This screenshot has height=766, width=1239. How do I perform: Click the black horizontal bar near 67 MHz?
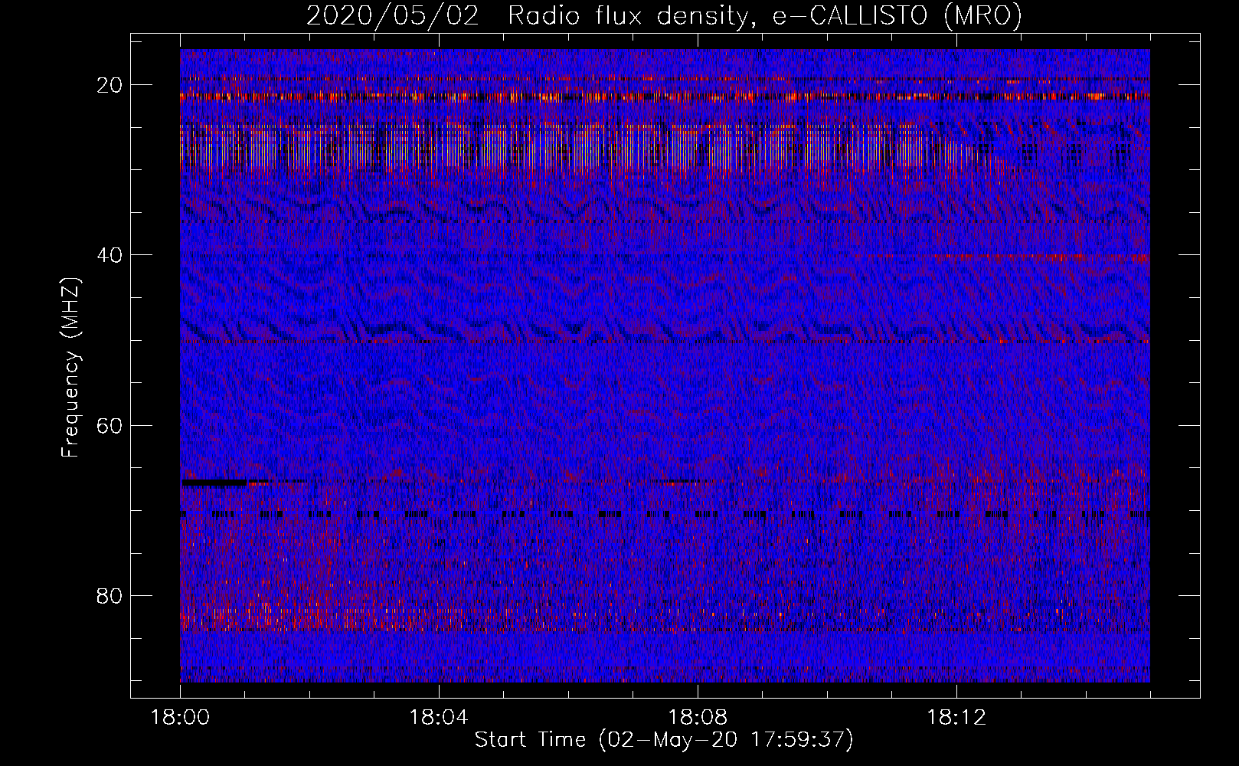point(214,483)
